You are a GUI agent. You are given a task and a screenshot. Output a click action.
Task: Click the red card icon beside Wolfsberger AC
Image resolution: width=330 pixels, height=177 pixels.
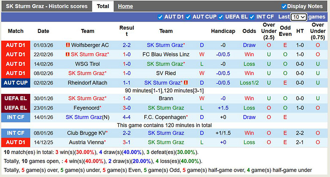coord(68,45)
